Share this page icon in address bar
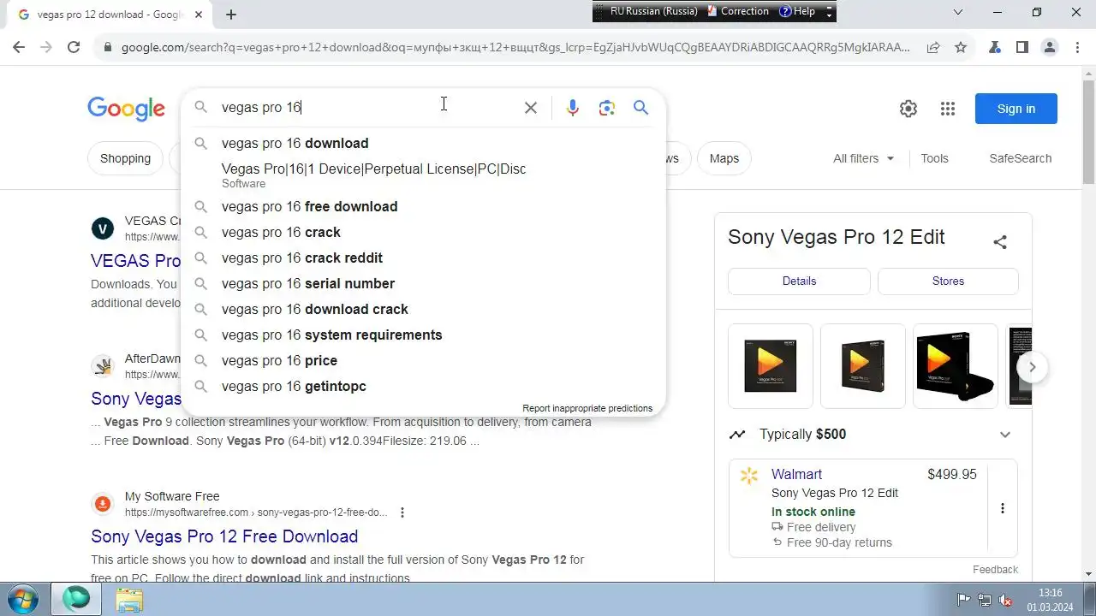 [933, 47]
